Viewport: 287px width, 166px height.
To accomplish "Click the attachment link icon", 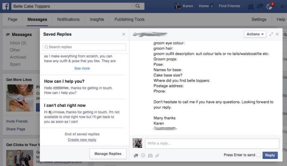I will click(157, 156).
